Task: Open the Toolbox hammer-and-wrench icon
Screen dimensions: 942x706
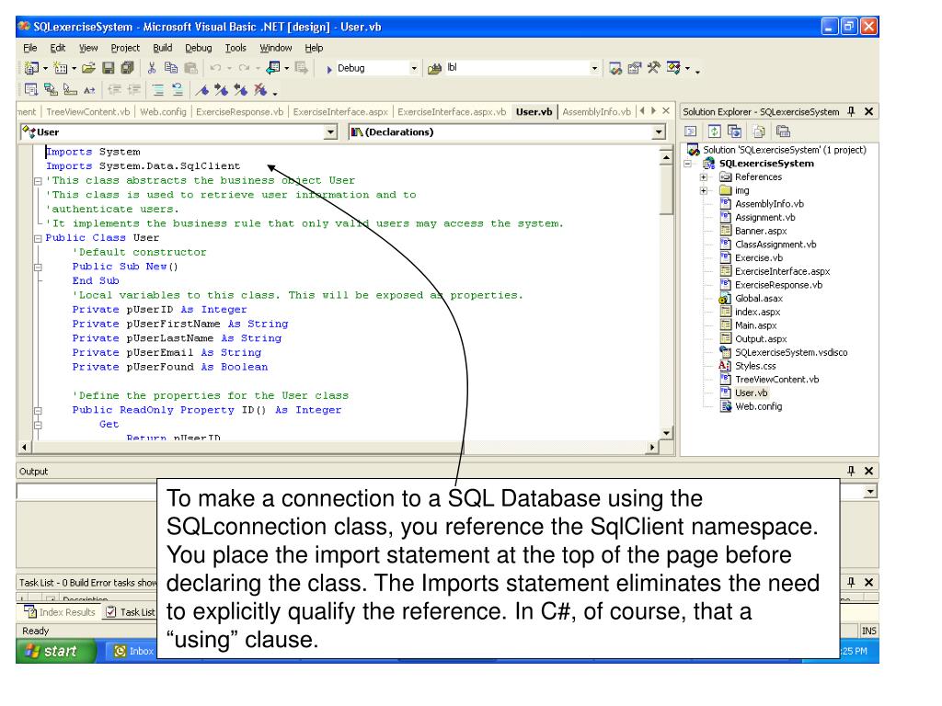Action: 654,68
